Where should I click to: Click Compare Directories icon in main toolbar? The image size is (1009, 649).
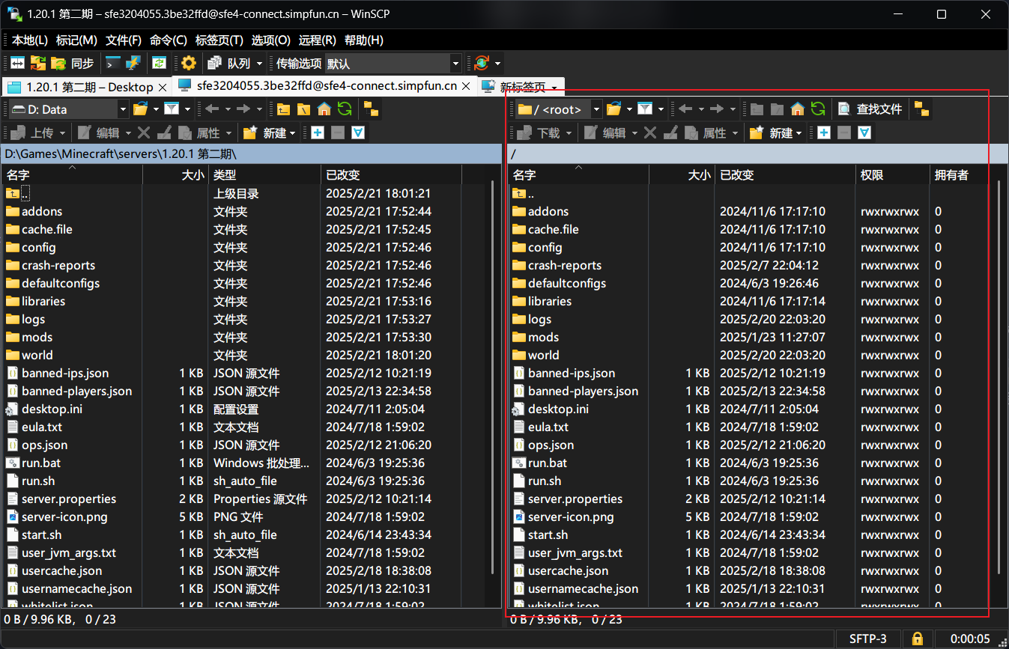(x=16, y=64)
